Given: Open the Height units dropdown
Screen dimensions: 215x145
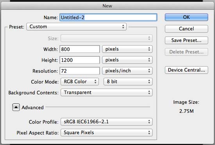Looking at the screenshot, I should tap(127, 60).
